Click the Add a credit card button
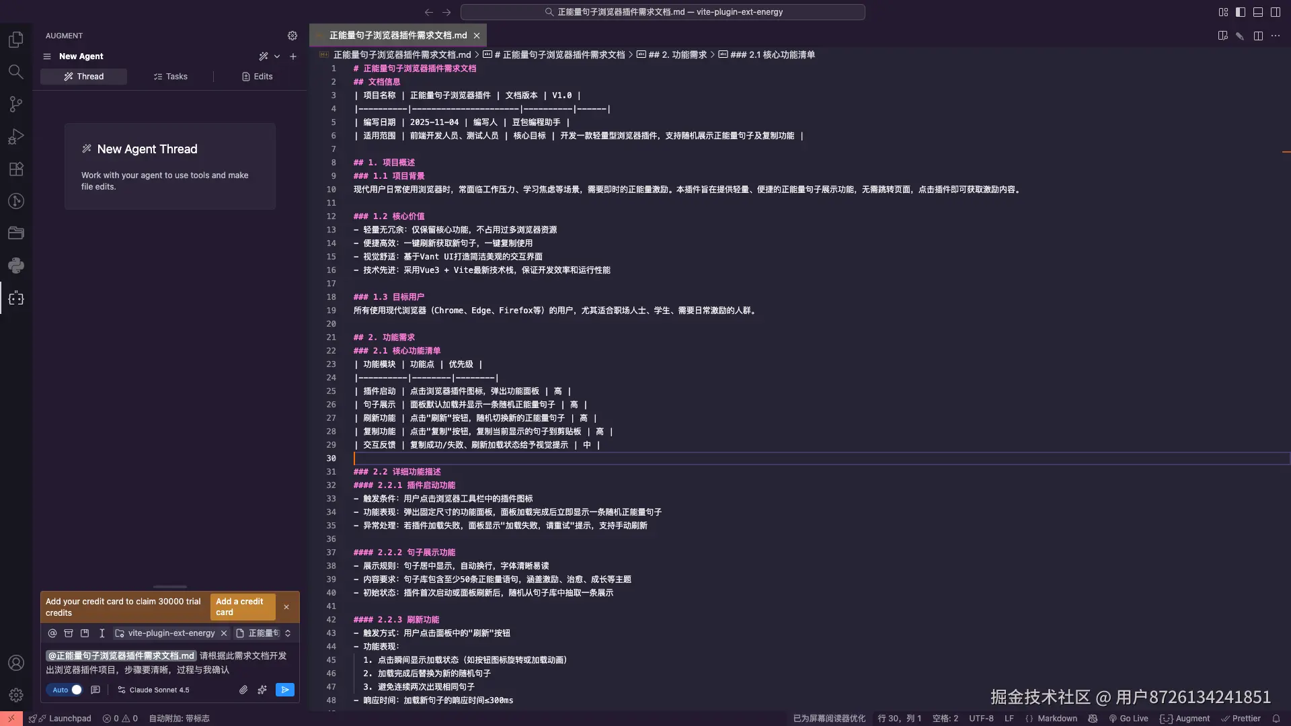The width and height of the screenshot is (1291, 726). [242, 607]
